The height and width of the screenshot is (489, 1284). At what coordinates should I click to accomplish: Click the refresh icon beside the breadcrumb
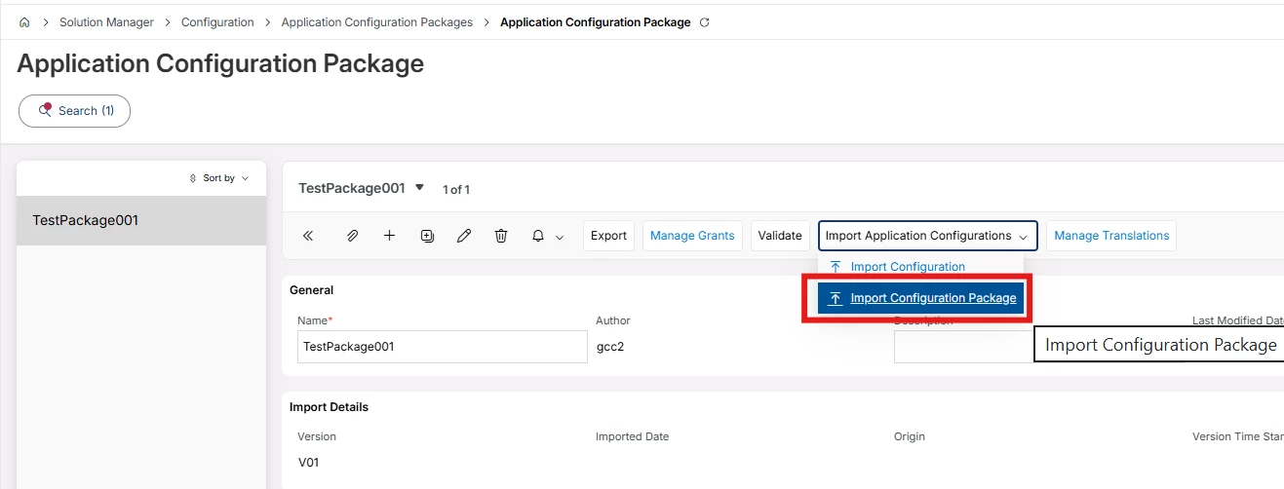[x=705, y=22]
